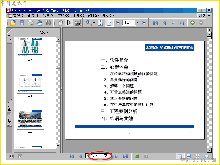The image size is (220, 165).
Task: Toggle Continuous Facing layout in bottom bar
Action: (x=197, y=156)
